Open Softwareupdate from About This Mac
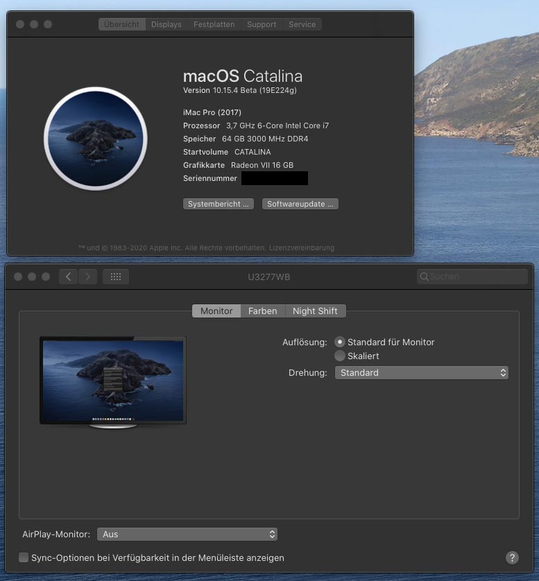Screen dimensions: 539x581 [x=300, y=204]
